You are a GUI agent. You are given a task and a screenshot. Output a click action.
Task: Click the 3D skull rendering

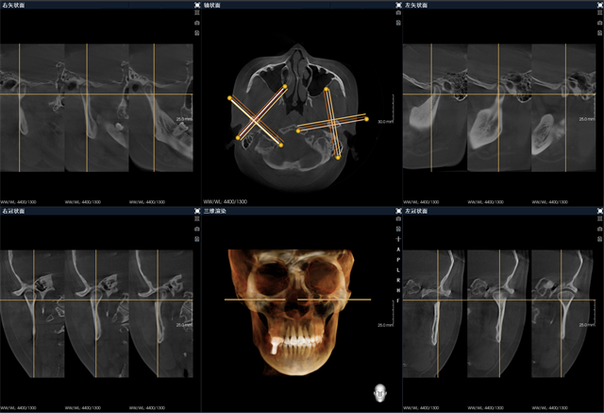292,313
